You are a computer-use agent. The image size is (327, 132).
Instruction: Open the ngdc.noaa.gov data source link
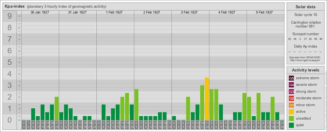(x=305, y=60)
